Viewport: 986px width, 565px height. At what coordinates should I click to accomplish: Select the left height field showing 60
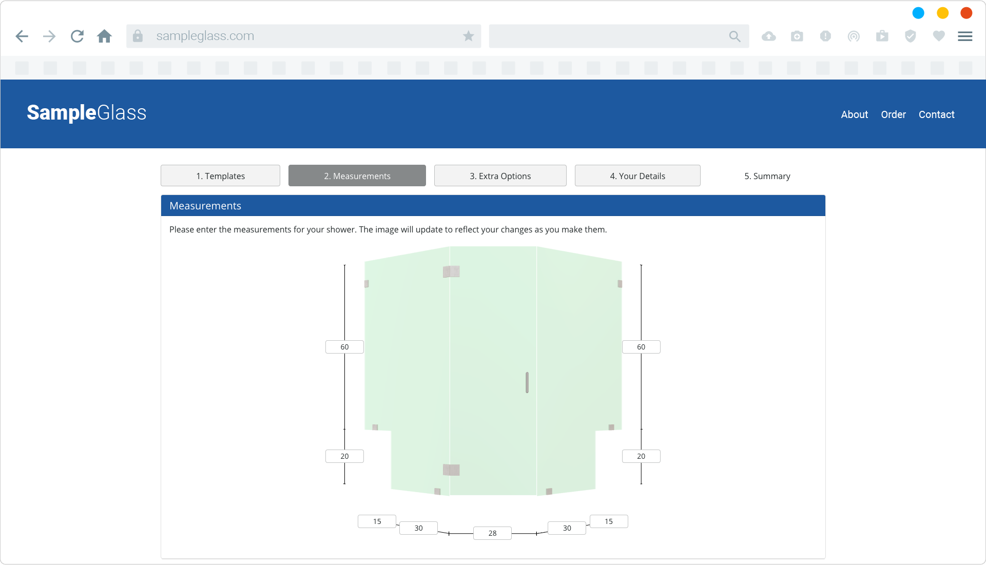pos(344,347)
